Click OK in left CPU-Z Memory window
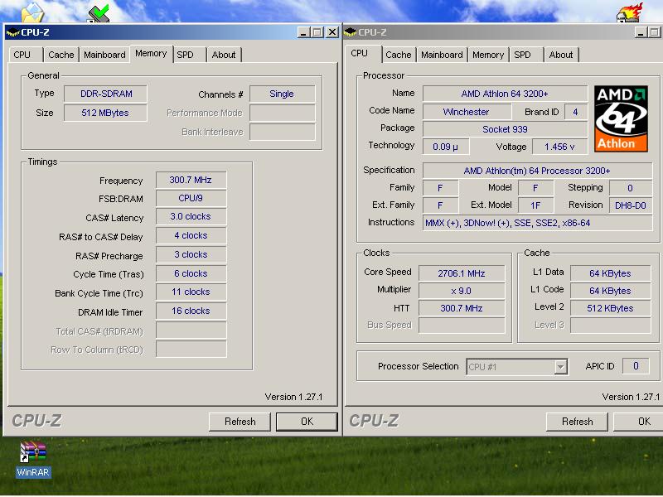The height and width of the screenshot is (497, 663). click(x=307, y=422)
